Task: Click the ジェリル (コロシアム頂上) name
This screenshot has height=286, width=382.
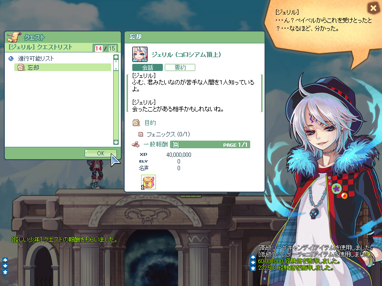Action: coord(186,54)
